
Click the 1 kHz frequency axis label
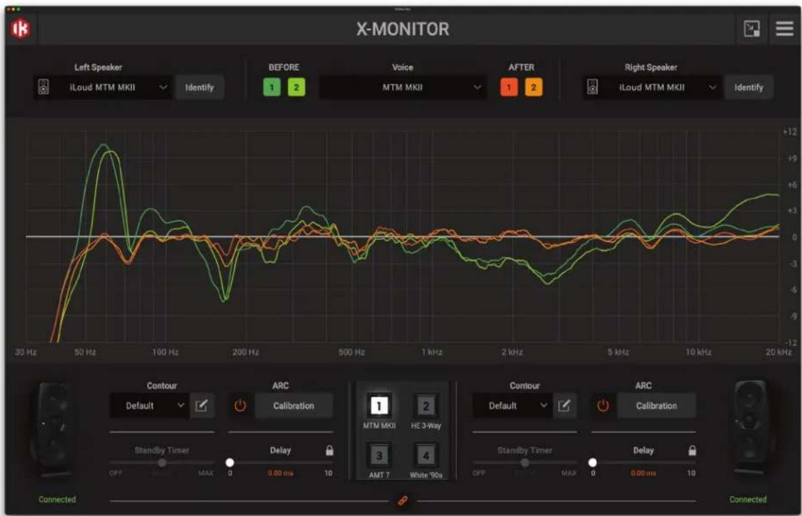click(431, 352)
